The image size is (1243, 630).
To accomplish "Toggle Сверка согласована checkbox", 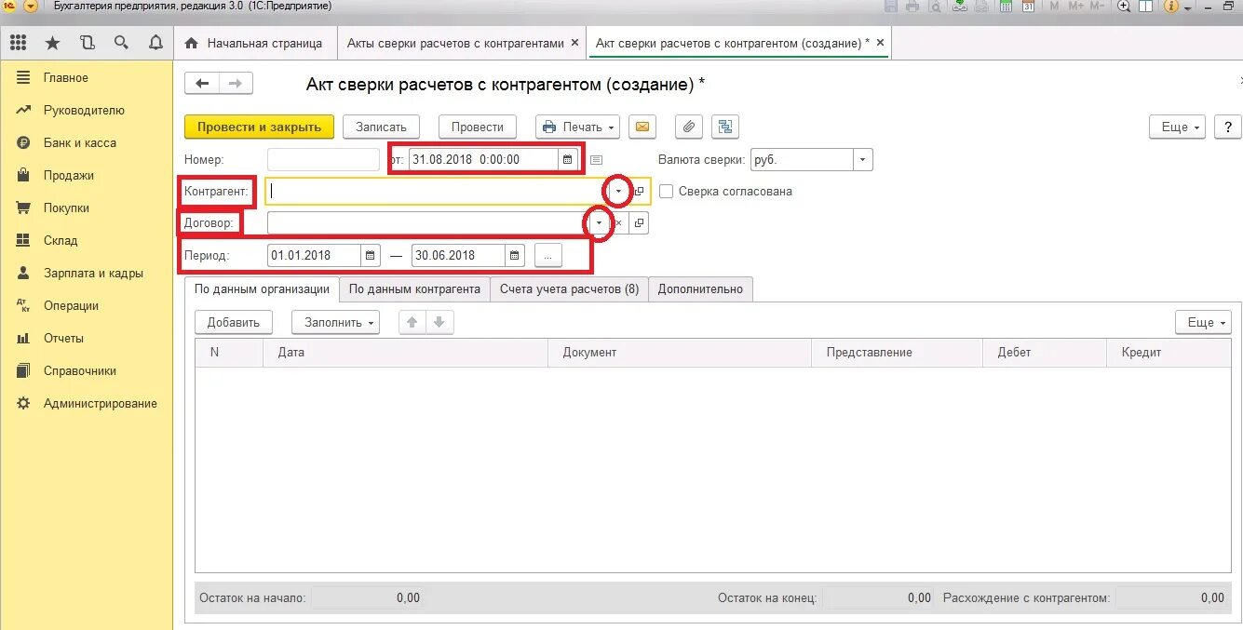I will 666,192.
